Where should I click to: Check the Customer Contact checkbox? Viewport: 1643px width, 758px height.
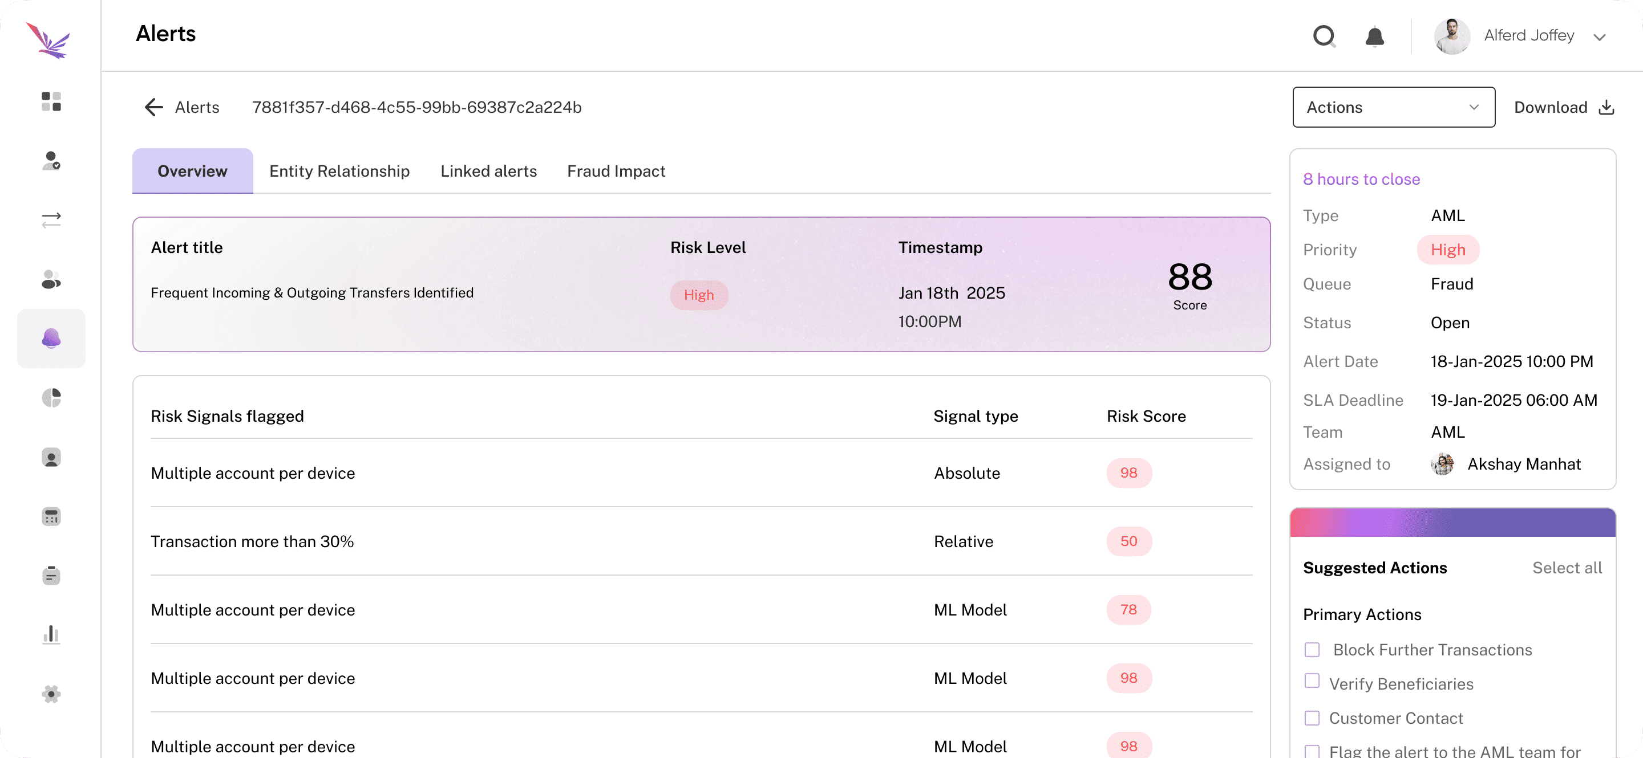[x=1312, y=718]
